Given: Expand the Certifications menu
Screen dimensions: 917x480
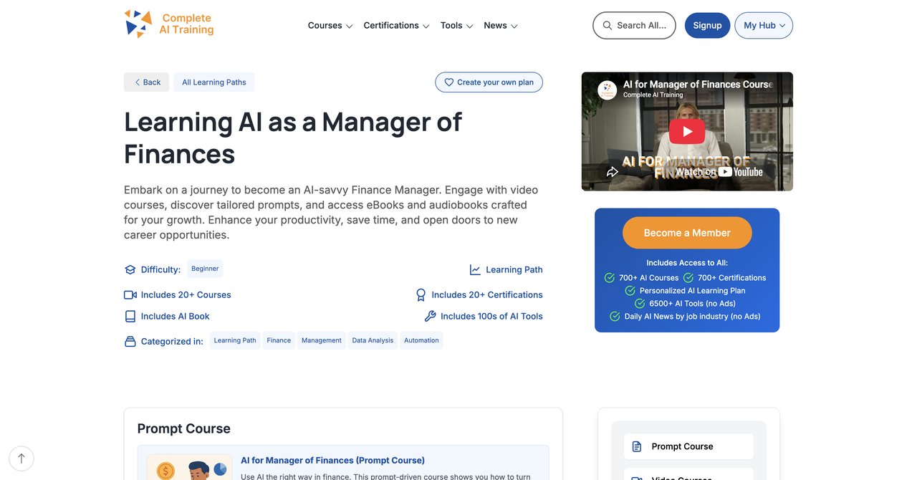Looking at the screenshot, I should 396,26.
